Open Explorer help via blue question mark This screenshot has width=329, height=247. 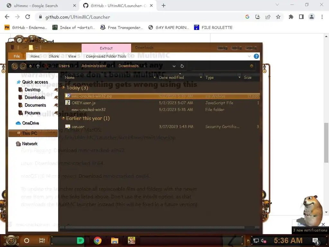click(256, 56)
